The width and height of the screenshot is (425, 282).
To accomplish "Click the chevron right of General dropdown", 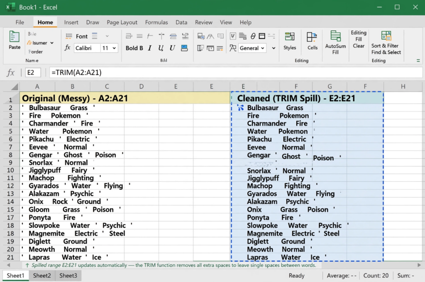I will click(274, 48).
